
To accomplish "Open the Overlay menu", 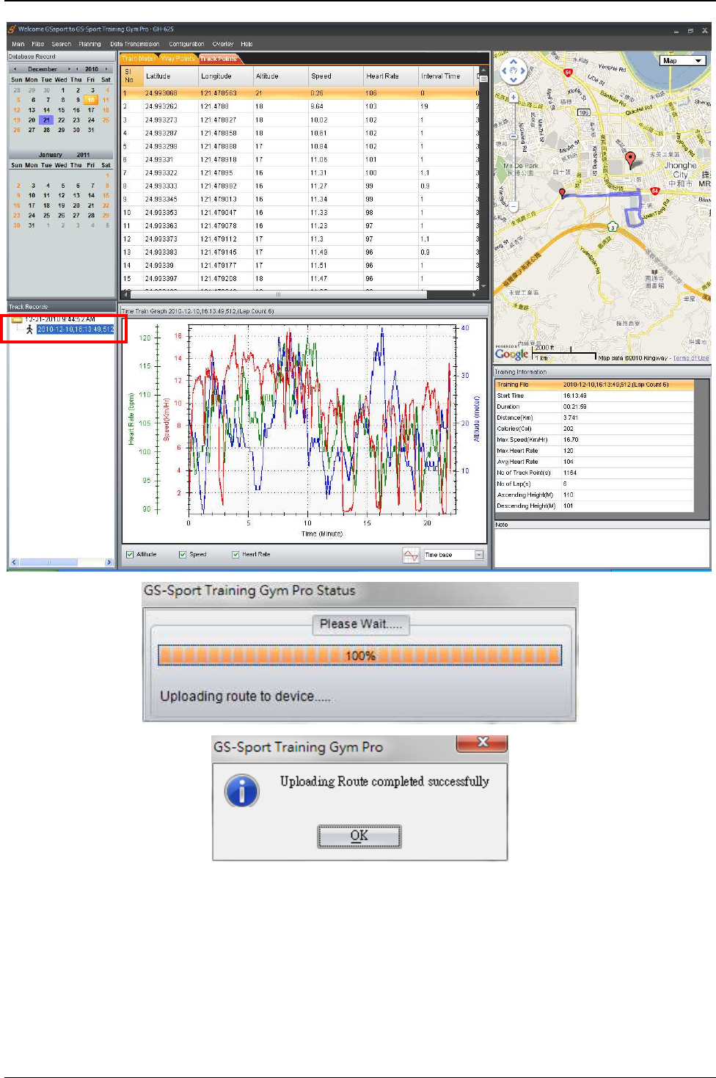I will pyautogui.click(x=223, y=44).
